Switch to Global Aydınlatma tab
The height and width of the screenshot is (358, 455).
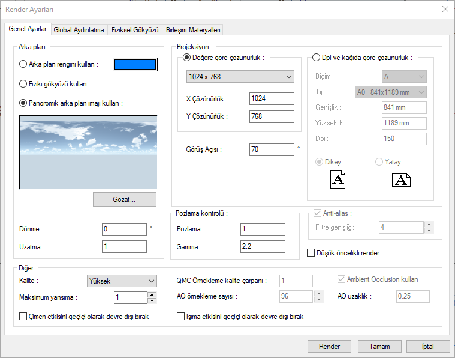(79, 29)
